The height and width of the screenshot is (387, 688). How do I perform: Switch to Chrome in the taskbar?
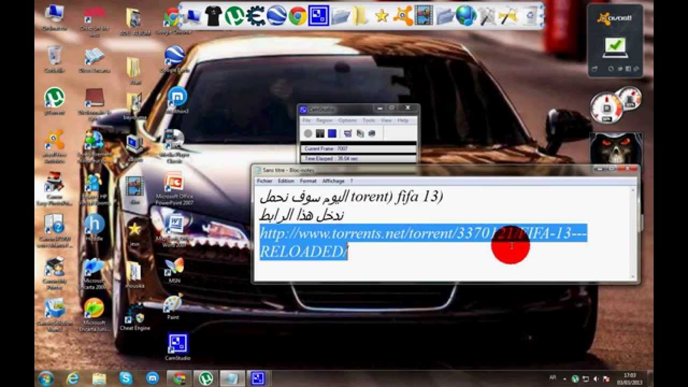pyautogui.click(x=179, y=378)
